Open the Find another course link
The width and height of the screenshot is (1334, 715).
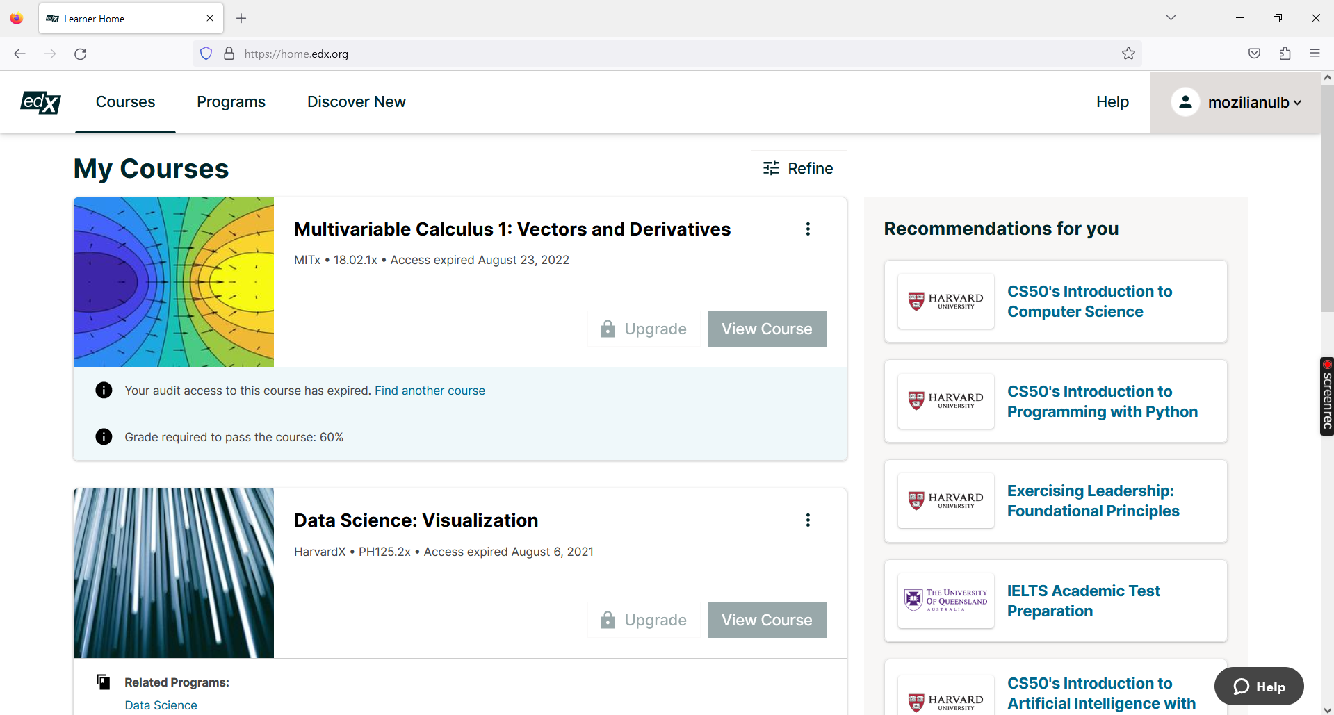coord(430,390)
